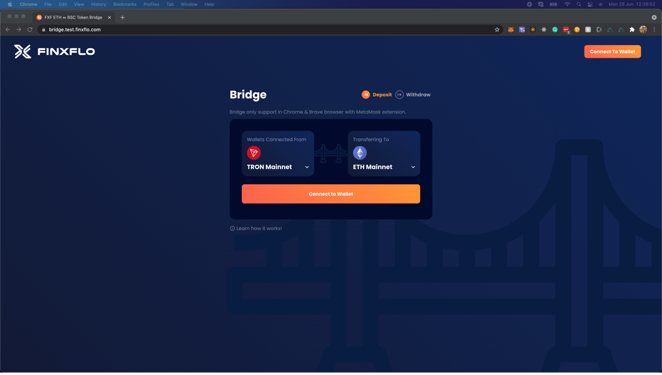Open the Chrome app menu in menu bar

pyautogui.click(x=28, y=4)
